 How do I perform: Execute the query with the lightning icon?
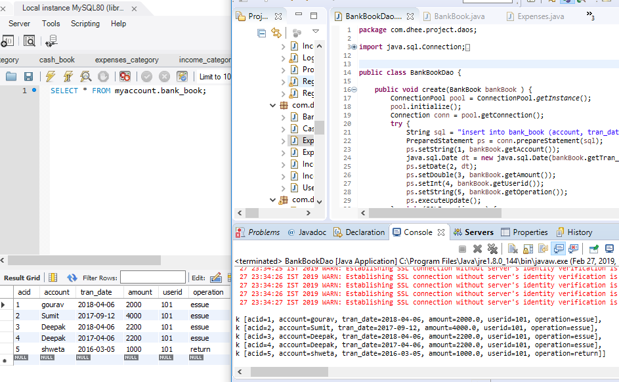50,76
